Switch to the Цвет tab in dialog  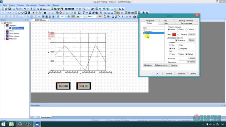(x=166, y=23)
